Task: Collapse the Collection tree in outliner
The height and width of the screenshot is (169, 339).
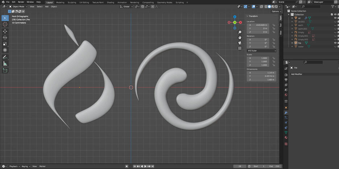Action: [288, 14]
